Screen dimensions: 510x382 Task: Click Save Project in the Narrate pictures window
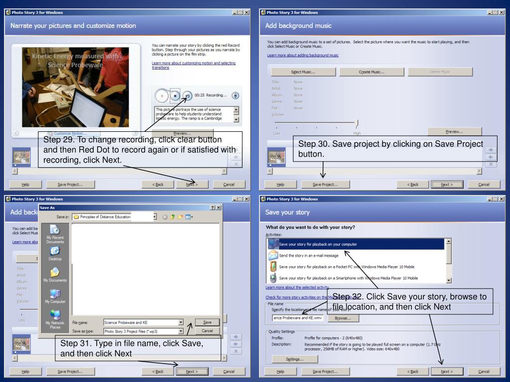pyautogui.click(x=70, y=185)
